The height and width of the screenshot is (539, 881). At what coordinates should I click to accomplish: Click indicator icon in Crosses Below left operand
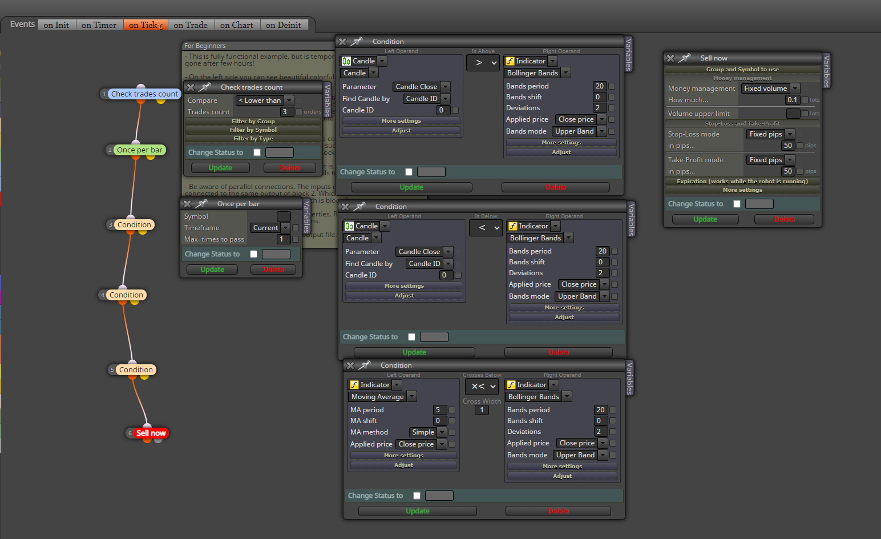point(354,385)
